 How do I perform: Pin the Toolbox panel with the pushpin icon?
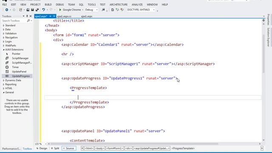[x=27, y=16]
